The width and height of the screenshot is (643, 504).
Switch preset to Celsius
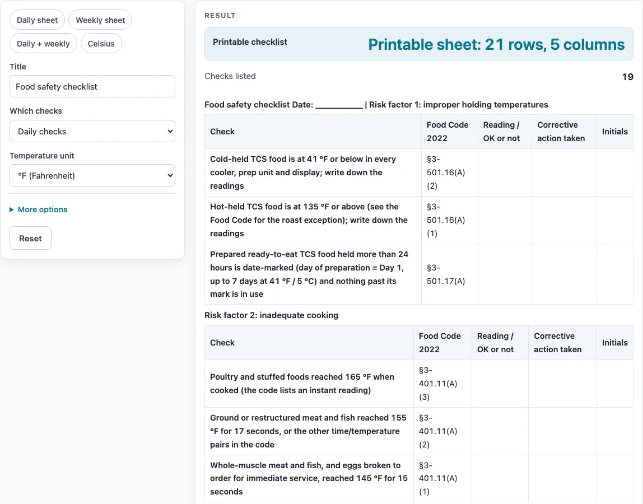(x=101, y=44)
